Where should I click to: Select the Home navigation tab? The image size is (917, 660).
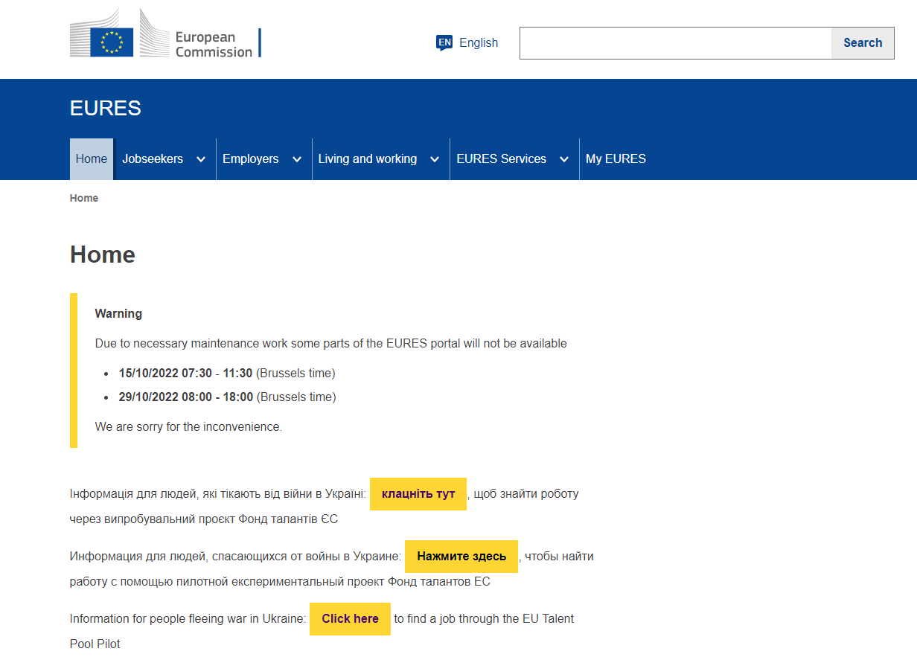point(92,159)
